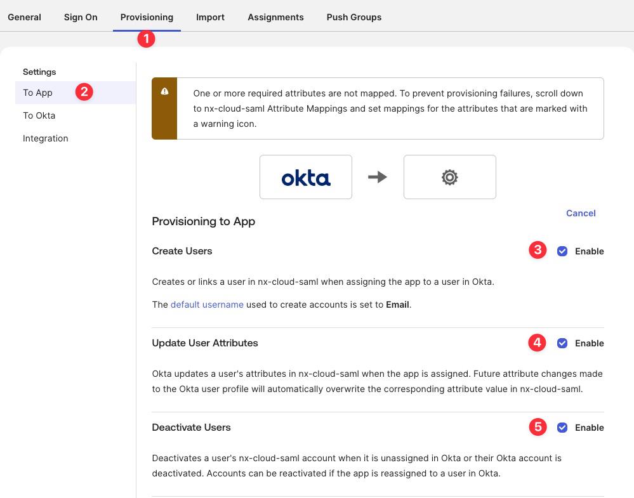The image size is (634, 498).
Task: Switch to the Sign On tab
Action: [80, 17]
